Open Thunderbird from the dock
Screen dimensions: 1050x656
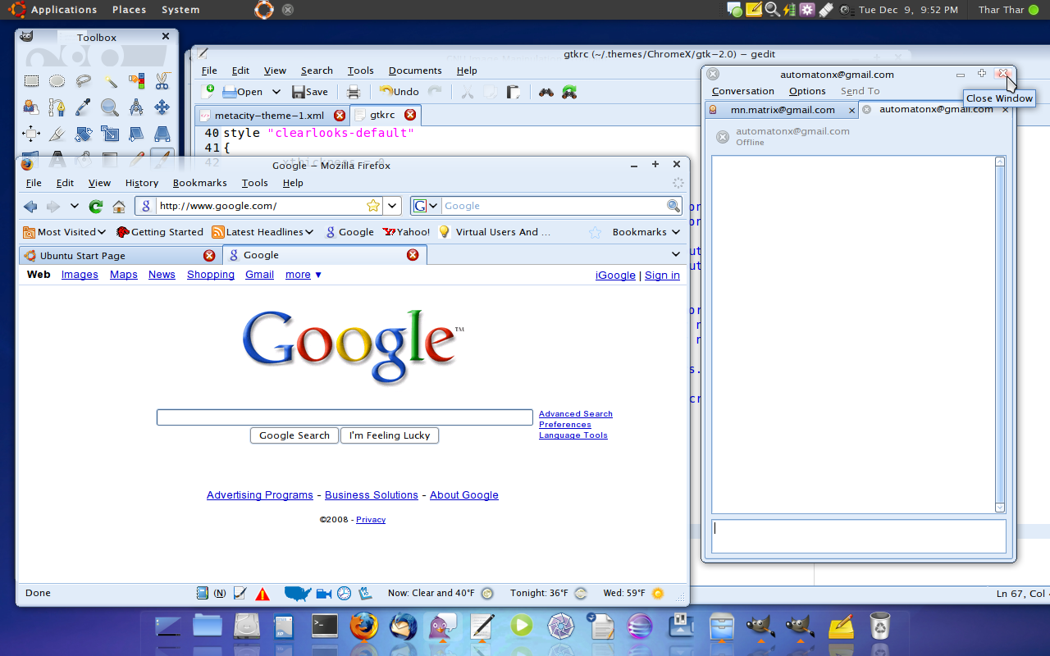pyautogui.click(x=403, y=627)
